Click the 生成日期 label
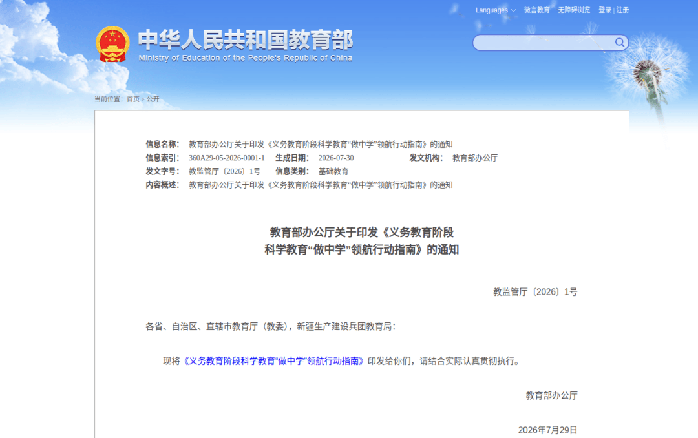 (x=292, y=158)
